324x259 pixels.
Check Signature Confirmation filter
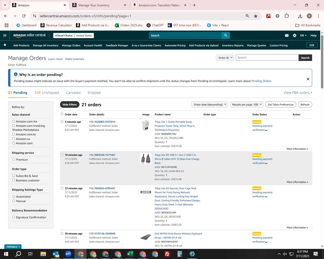click(14, 217)
